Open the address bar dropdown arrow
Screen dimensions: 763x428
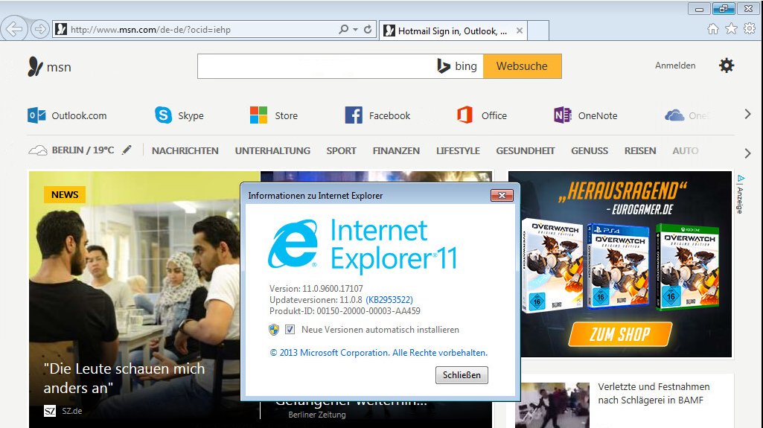click(x=355, y=30)
